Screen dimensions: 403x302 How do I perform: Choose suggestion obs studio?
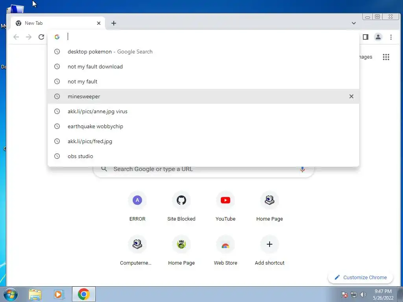[x=203, y=156]
